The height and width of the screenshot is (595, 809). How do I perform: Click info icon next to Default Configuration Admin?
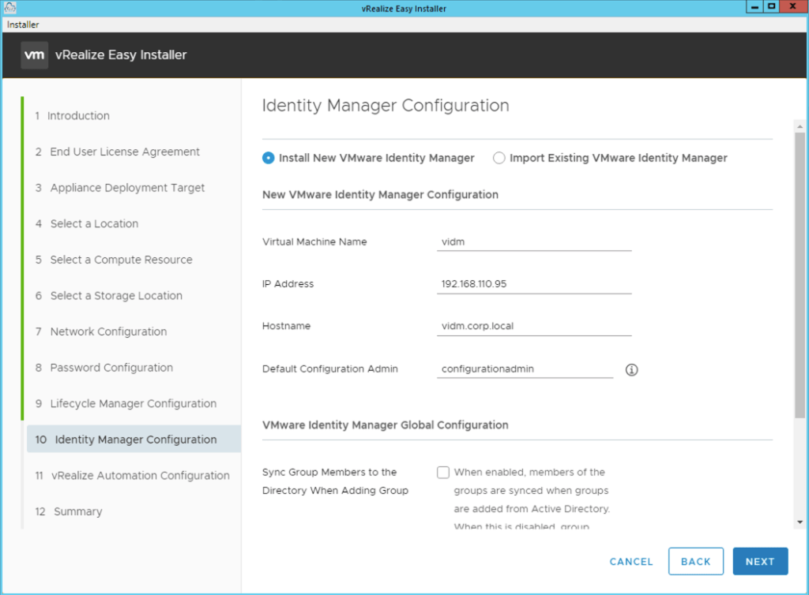coord(631,369)
